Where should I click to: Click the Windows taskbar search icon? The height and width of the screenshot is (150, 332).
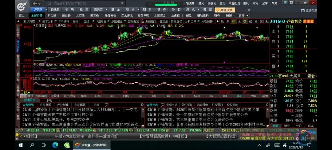click(32, 145)
